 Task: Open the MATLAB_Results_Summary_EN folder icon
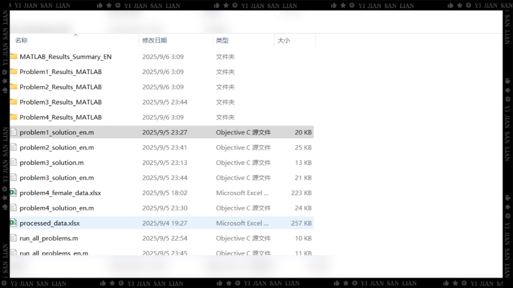(14, 56)
